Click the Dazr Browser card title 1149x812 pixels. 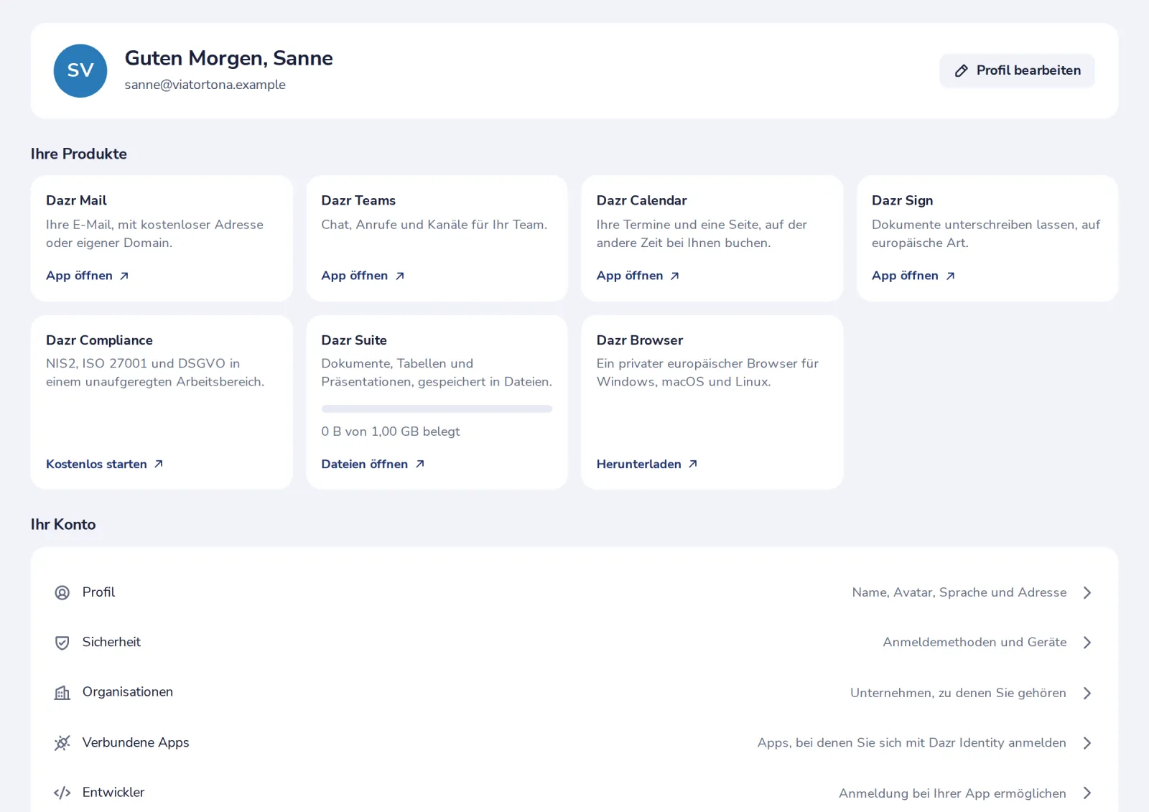pos(640,340)
